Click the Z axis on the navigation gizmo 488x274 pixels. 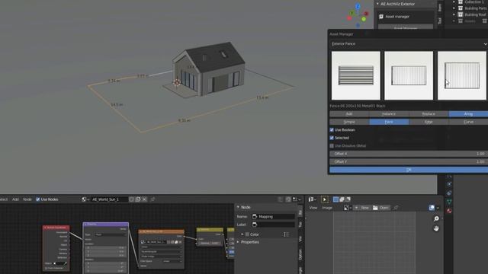[x=358, y=6]
